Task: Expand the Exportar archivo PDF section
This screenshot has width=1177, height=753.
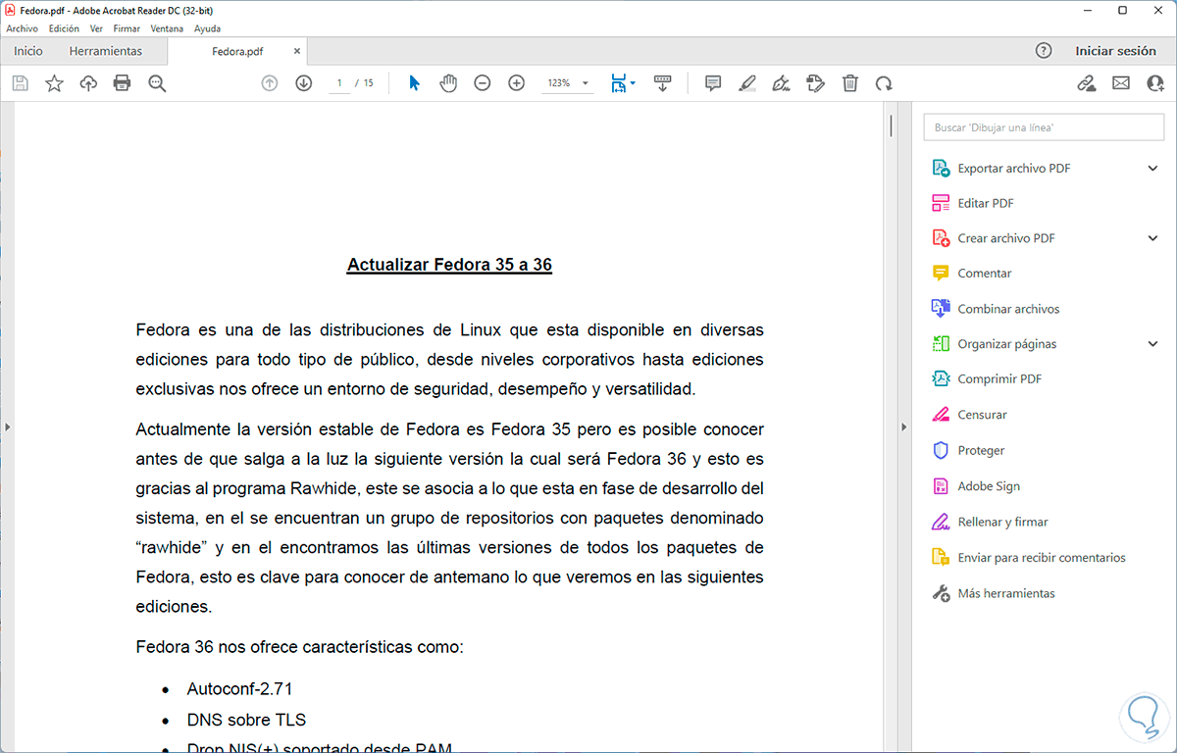Action: pos(1153,168)
